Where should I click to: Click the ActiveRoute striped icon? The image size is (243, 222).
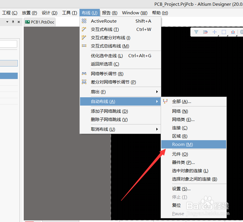point(84,21)
